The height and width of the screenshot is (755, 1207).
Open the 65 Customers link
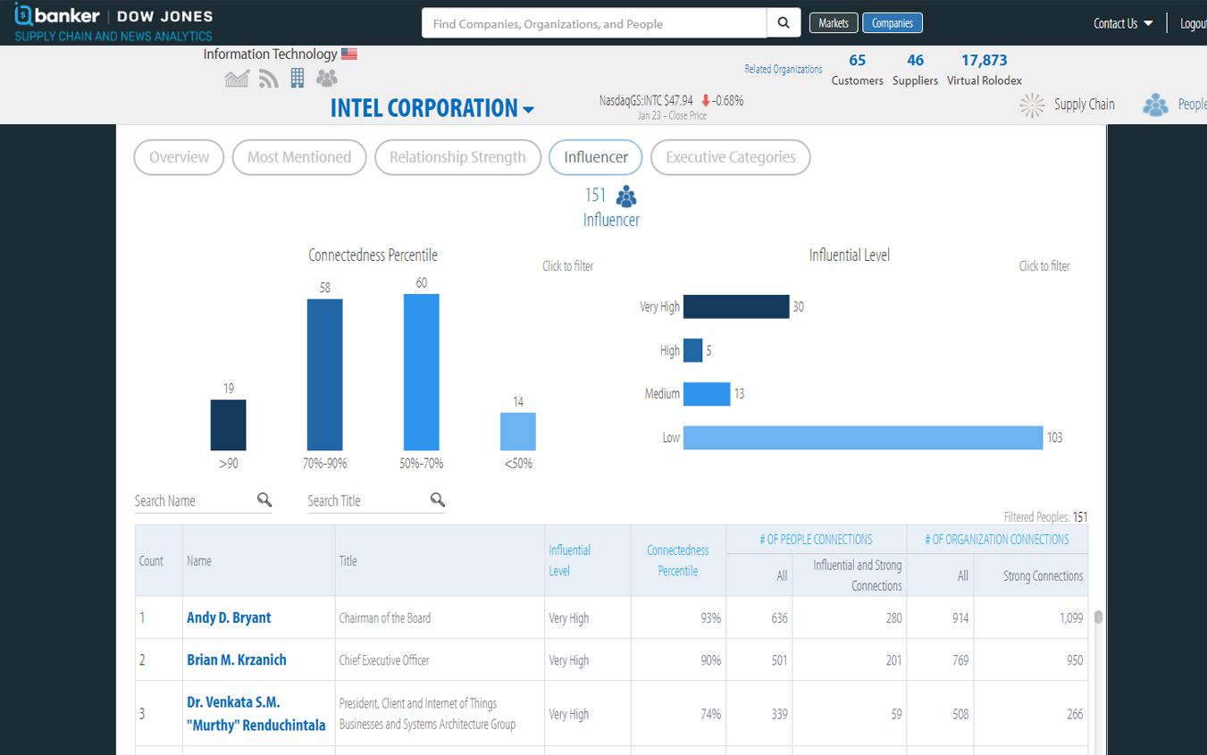(858, 69)
